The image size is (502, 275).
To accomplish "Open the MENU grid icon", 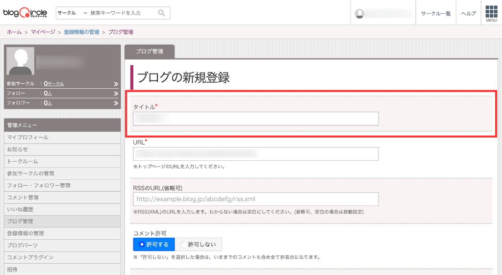I will point(491,13).
